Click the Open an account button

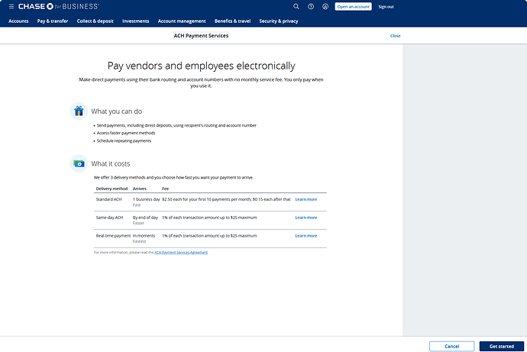click(354, 6)
